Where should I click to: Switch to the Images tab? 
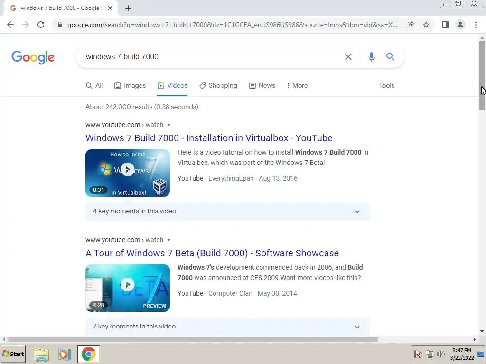click(x=130, y=86)
